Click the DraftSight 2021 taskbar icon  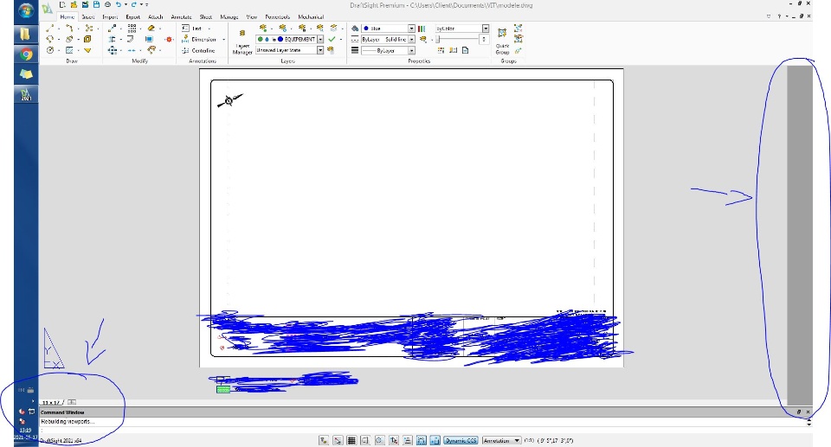25,95
